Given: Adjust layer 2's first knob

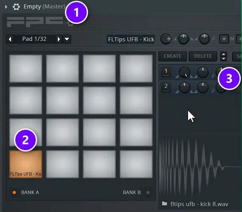Looking at the screenshot, I should coord(184,87).
